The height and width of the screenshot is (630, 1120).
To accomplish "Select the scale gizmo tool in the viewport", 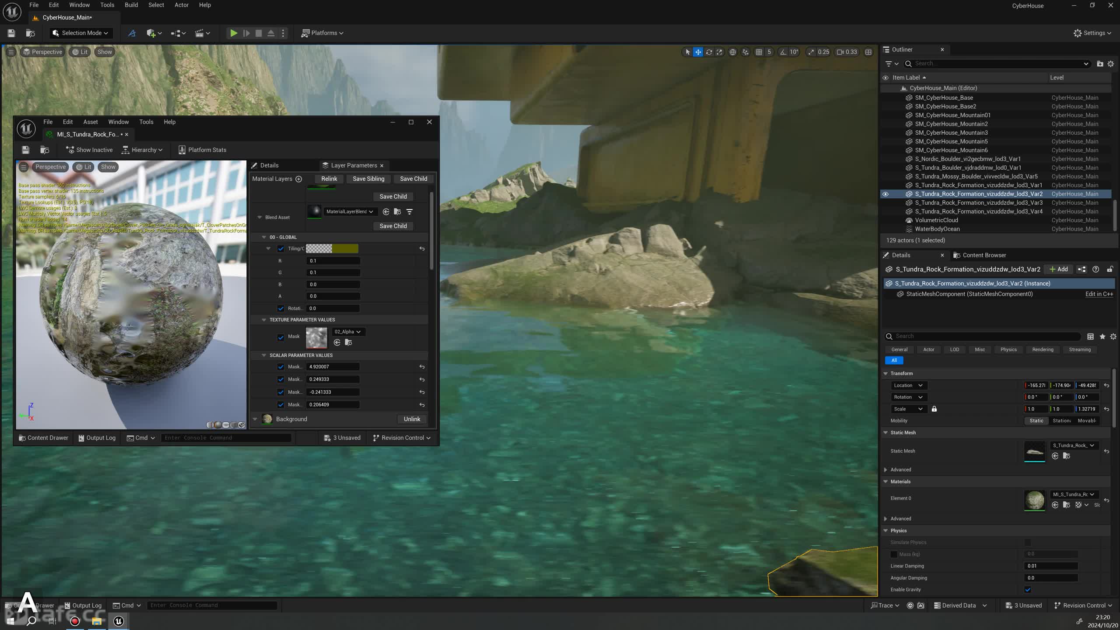I will (x=720, y=52).
